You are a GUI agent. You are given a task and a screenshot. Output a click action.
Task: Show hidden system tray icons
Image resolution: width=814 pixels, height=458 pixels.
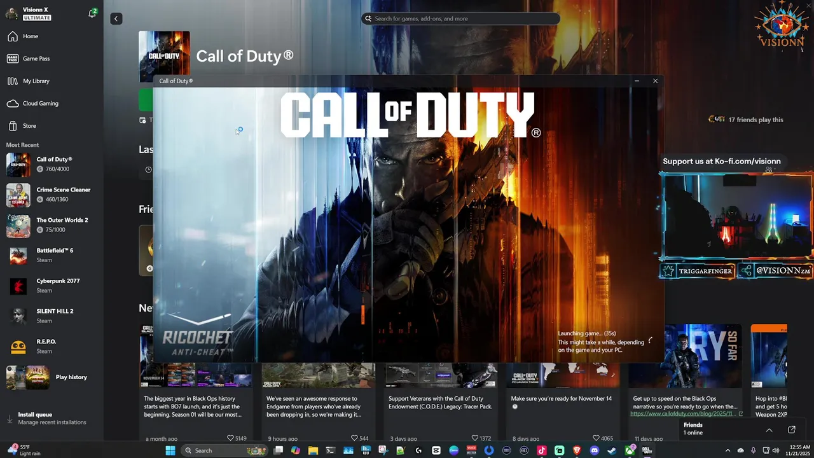point(728,450)
